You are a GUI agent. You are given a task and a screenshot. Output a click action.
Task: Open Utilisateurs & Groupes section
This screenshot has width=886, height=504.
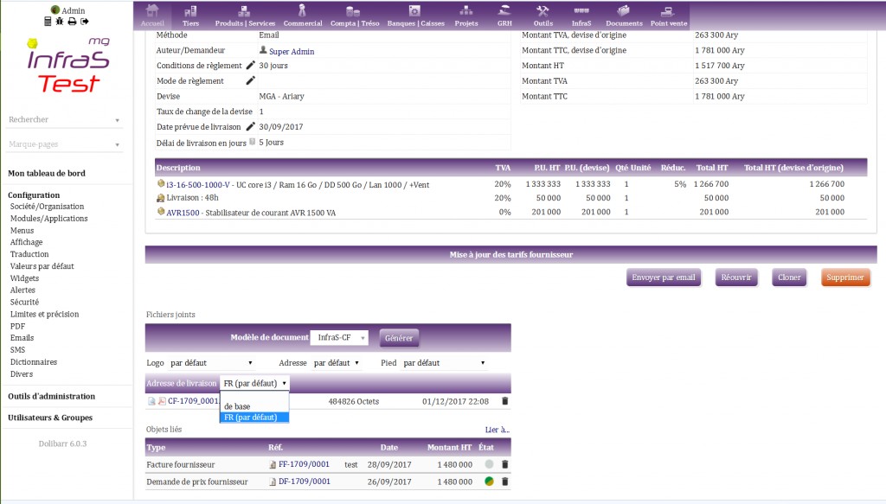tap(50, 418)
